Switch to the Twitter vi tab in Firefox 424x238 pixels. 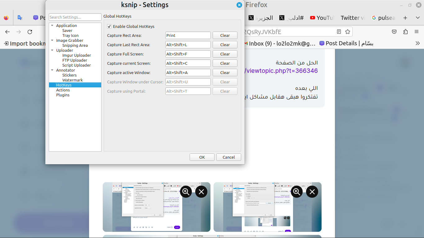(x=352, y=18)
